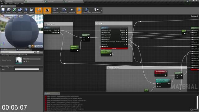Select the cylinder preview mesh icon
The height and width of the screenshot is (112, 199).
tap(30, 46)
